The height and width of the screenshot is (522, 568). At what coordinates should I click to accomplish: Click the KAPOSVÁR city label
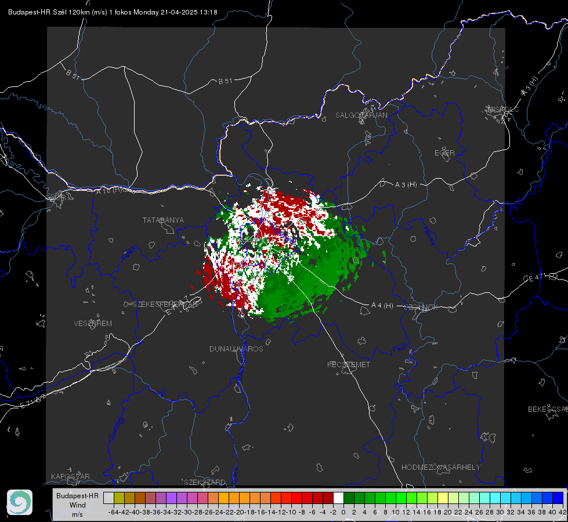[x=70, y=476]
